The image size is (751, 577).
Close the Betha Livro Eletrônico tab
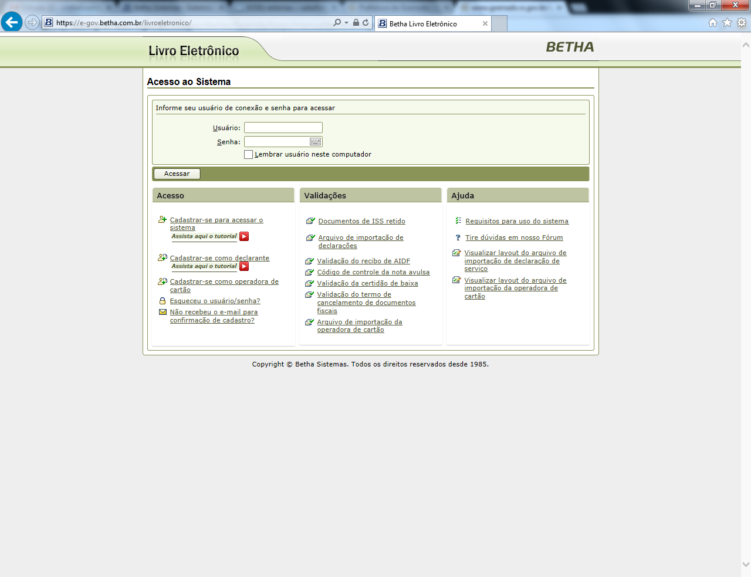coord(485,23)
